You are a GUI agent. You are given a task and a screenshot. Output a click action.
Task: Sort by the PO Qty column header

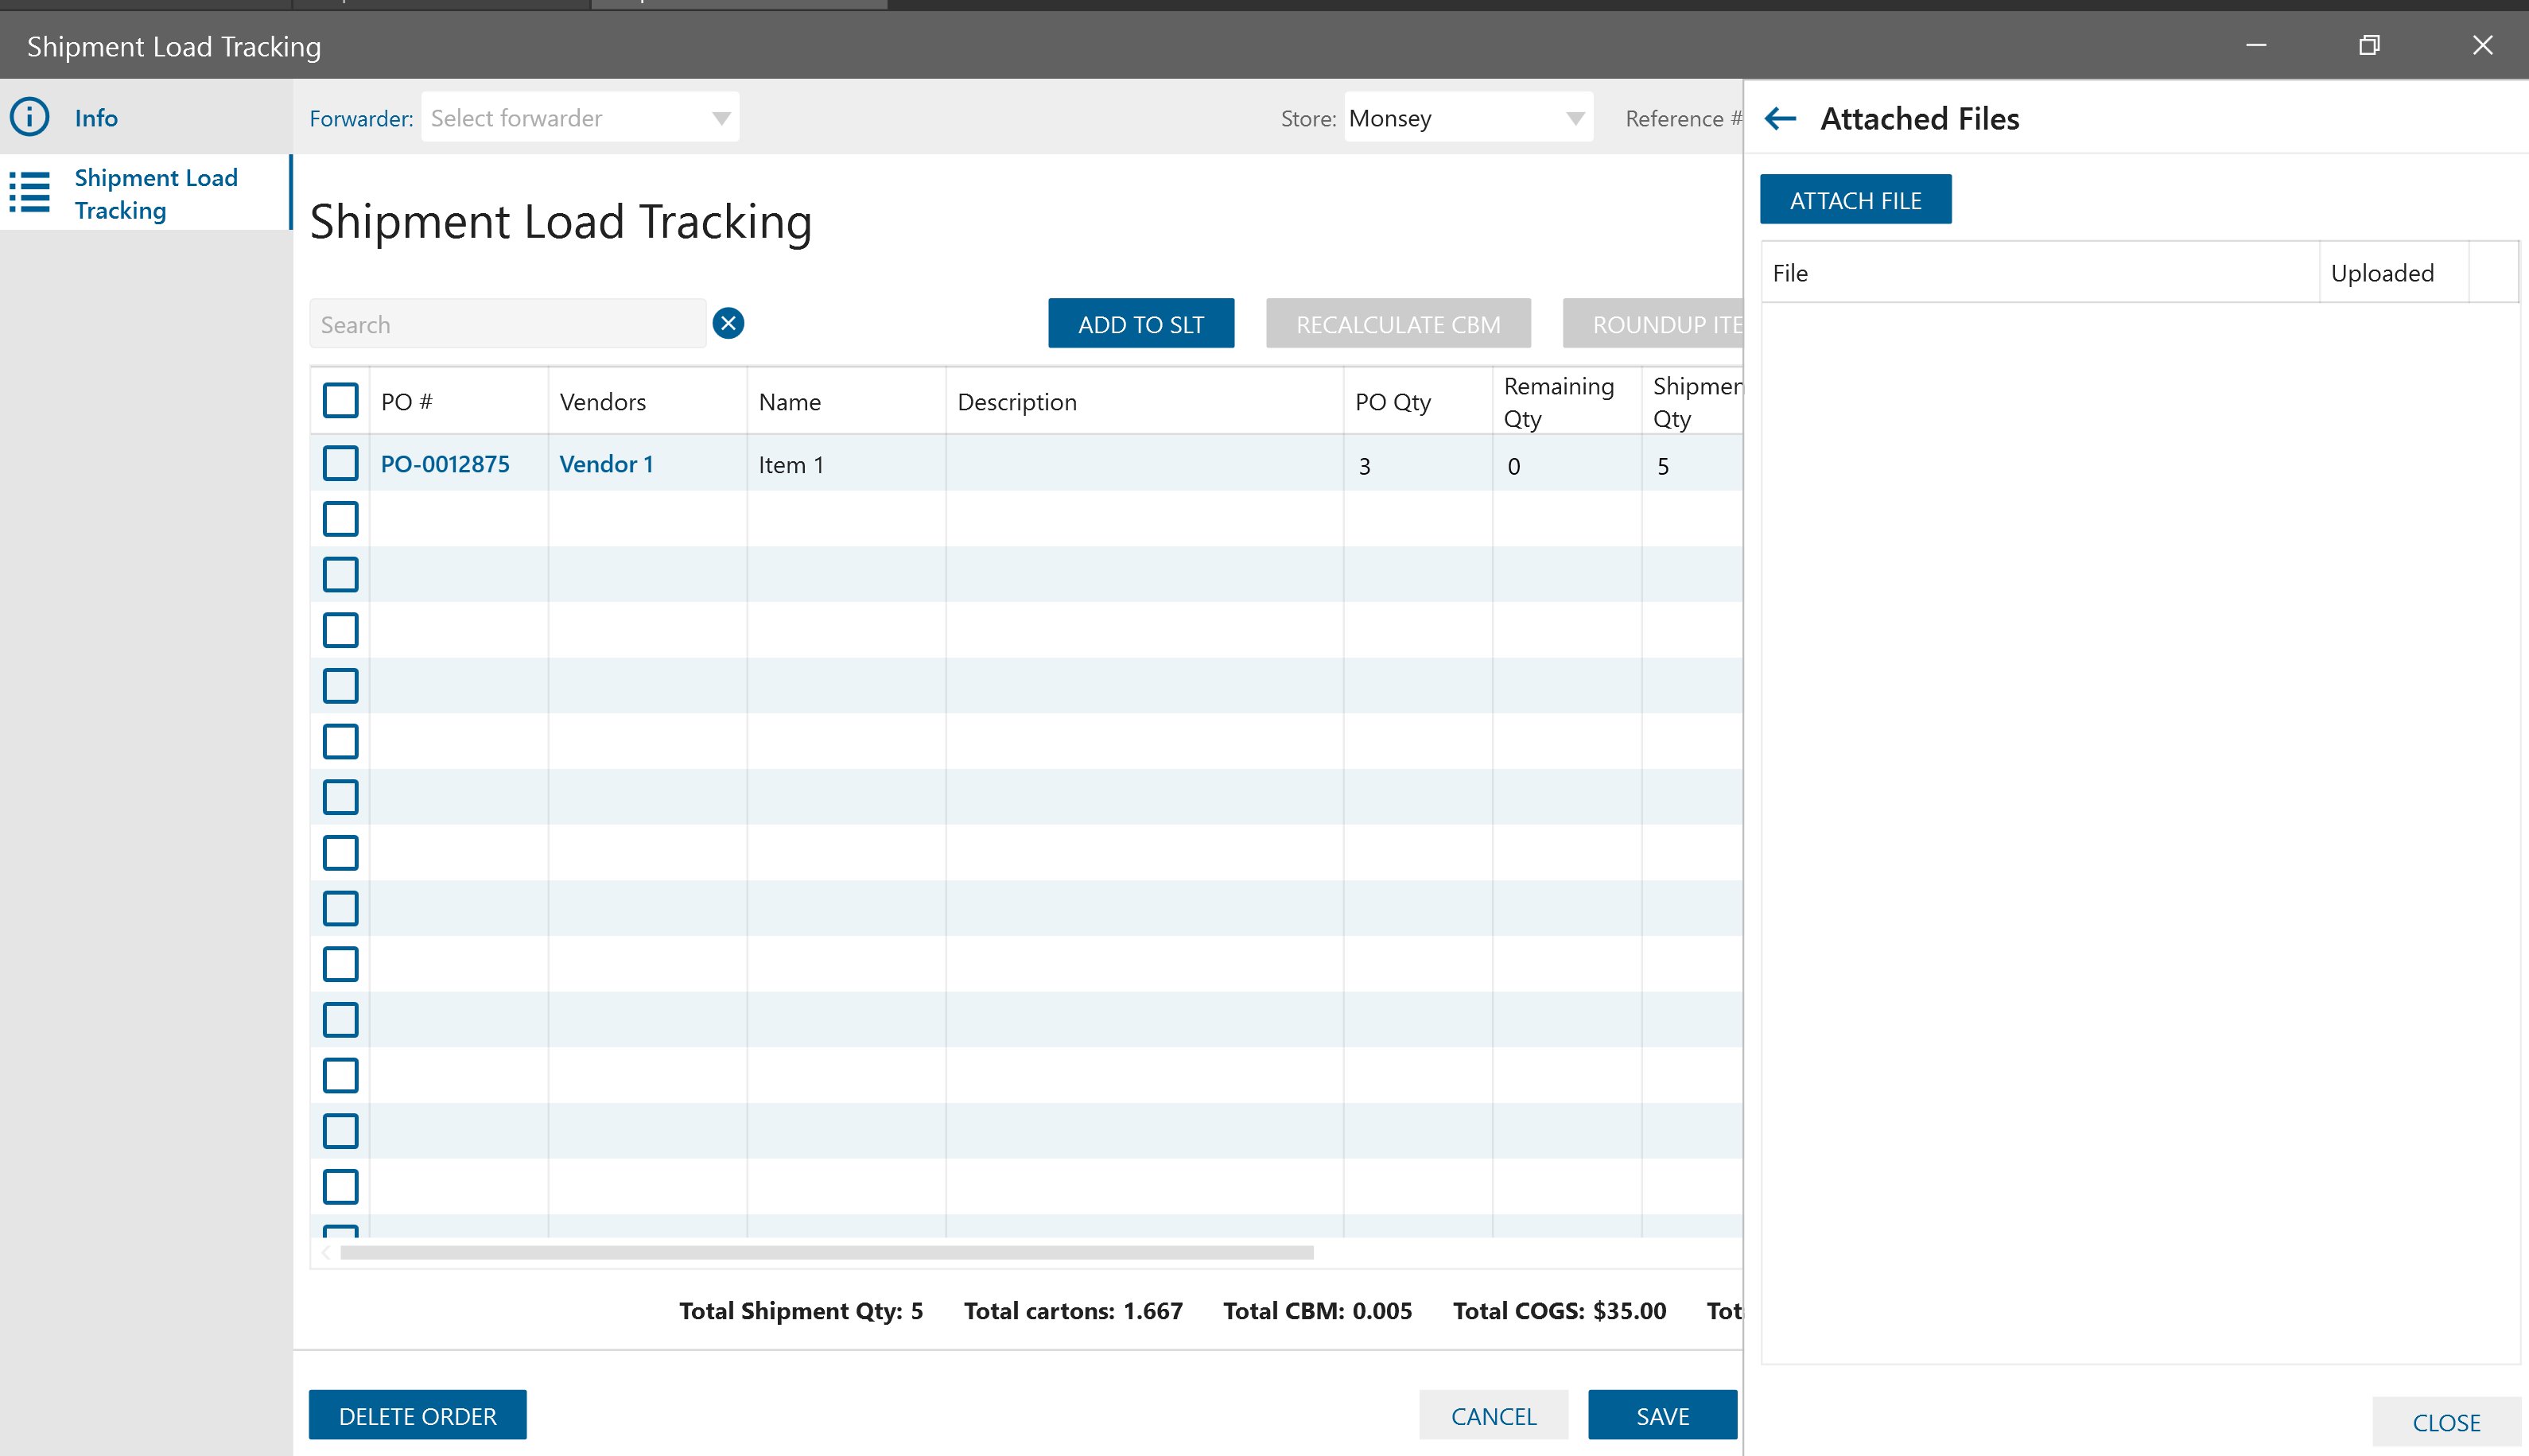click(1392, 402)
